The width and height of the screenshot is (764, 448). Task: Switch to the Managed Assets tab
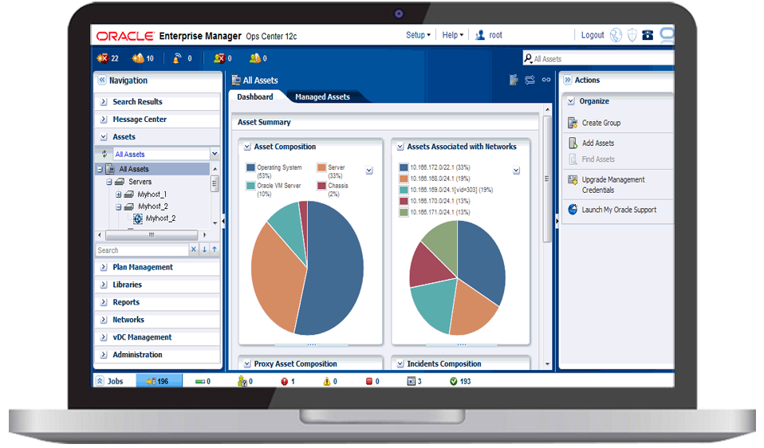(x=322, y=97)
